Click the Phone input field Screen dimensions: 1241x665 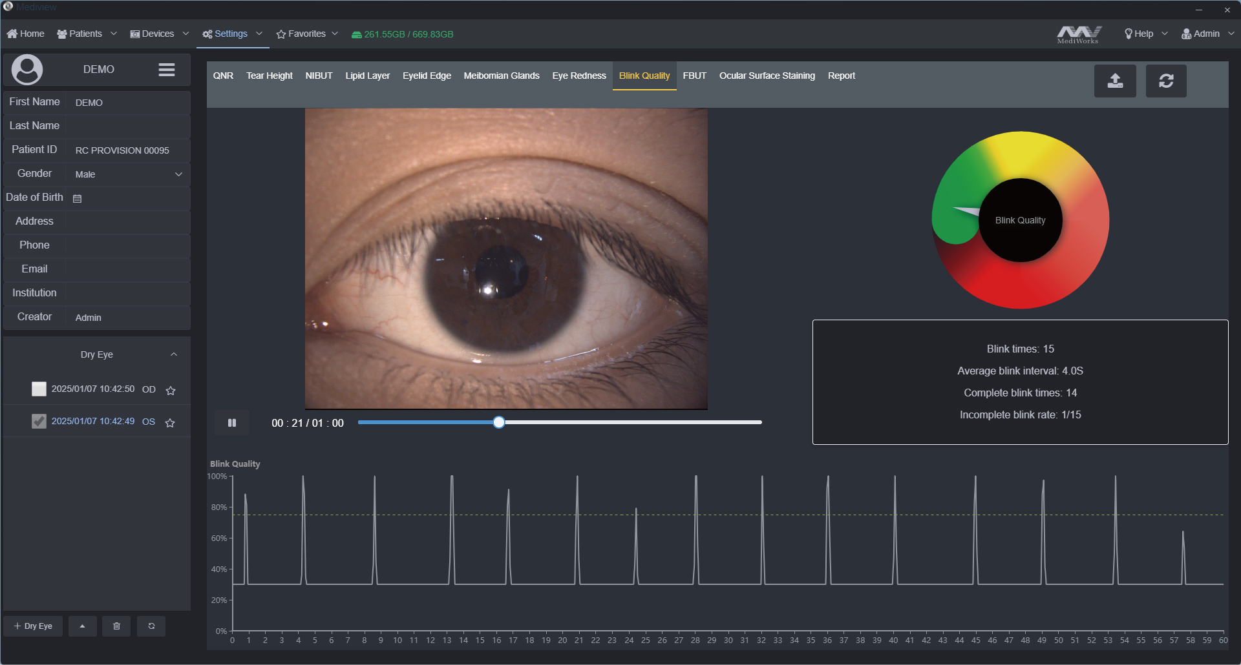pyautogui.click(x=128, y=246)
